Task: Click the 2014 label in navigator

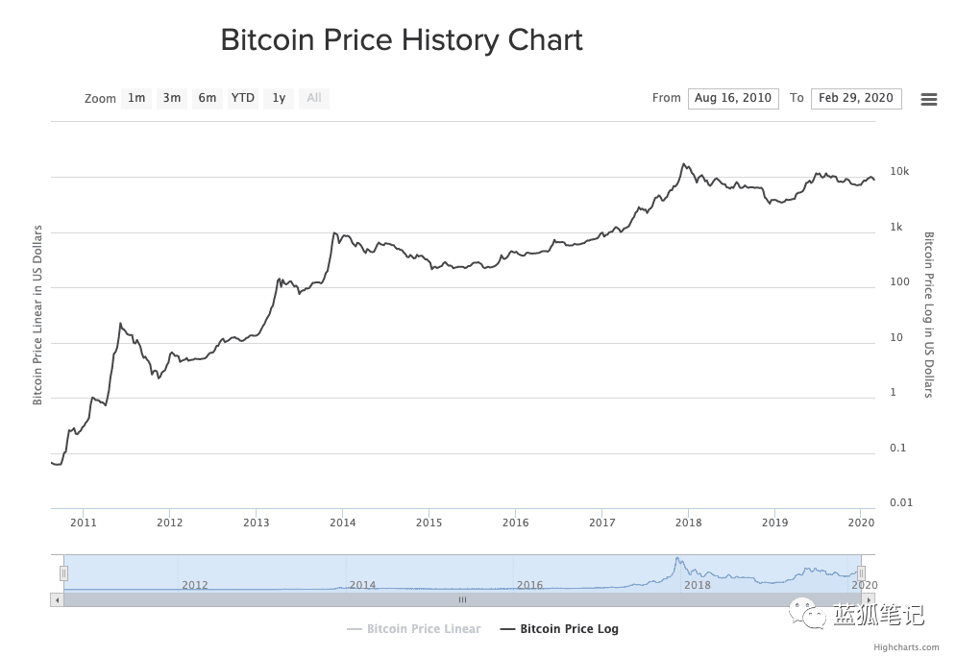Action: pos(362,585)
